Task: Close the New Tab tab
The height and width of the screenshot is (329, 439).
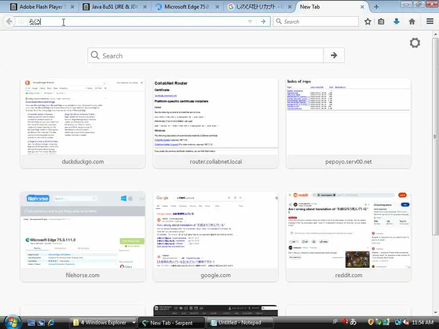Action: click(362, 7)
